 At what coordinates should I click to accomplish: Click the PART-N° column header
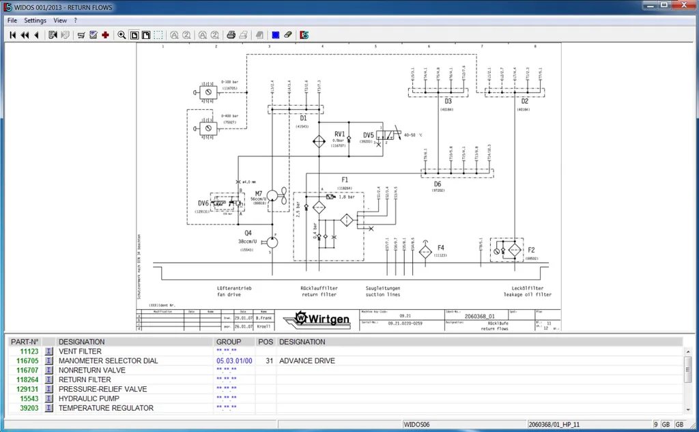click(25, 342)
